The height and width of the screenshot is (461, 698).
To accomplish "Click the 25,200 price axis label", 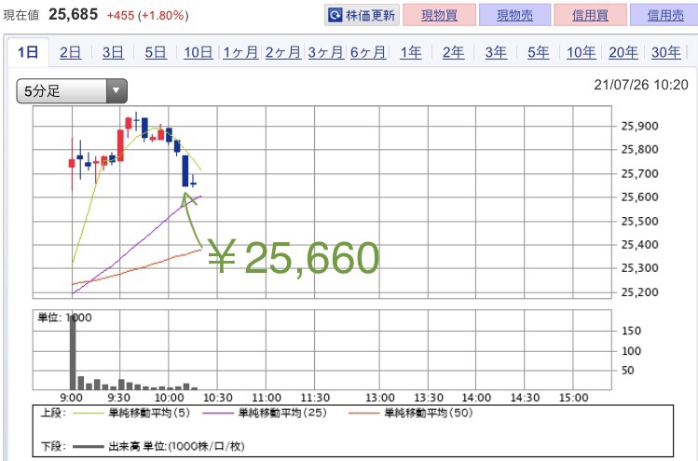I will pyautogui.click(x=639, y=292).
